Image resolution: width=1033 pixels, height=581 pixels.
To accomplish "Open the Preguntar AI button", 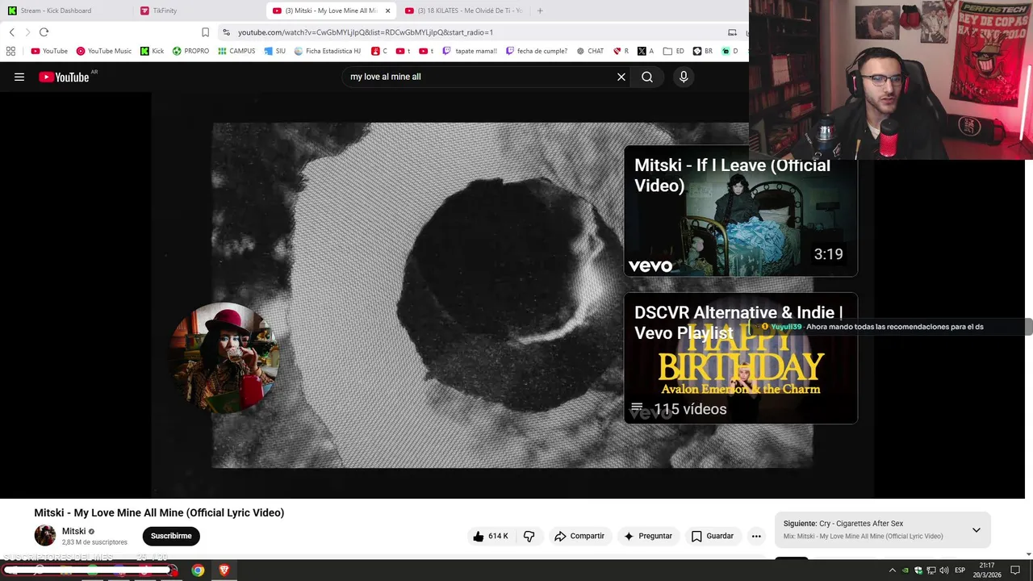I will tap(648, 536).
